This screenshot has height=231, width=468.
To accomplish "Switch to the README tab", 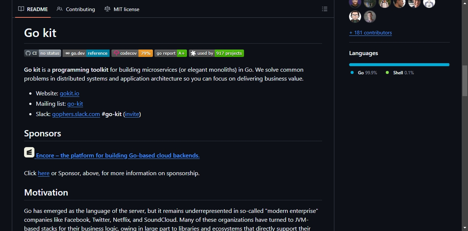I will pos(33,9).
